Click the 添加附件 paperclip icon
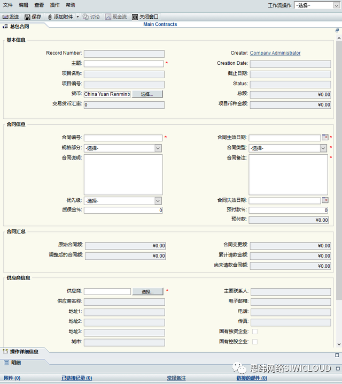The height and width of the screenshot is (384, 342). point(50,17)
